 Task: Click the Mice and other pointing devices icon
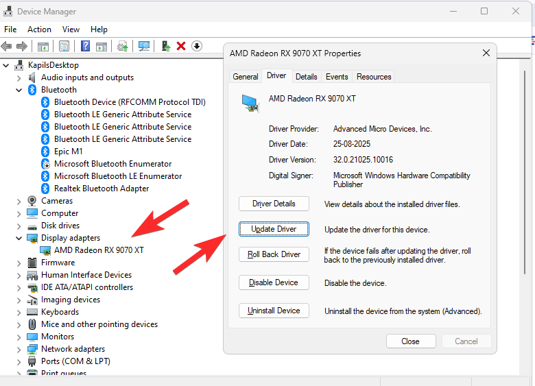32,324
